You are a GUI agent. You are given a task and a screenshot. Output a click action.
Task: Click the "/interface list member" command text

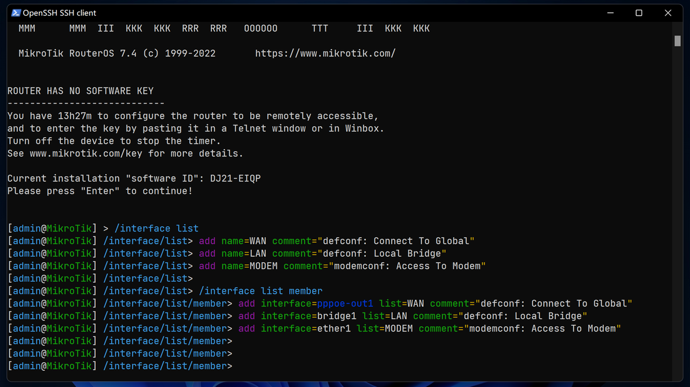tap(260, 291)
